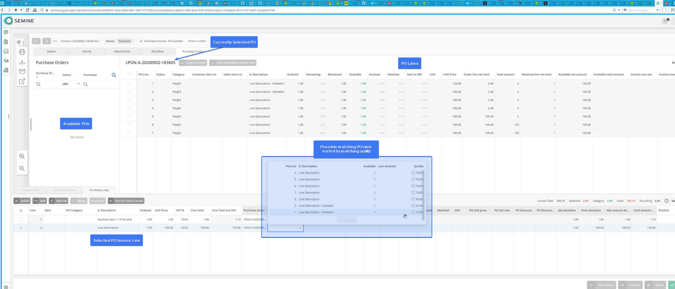Switch to the Workflow tab

click(x=157, y=51)
